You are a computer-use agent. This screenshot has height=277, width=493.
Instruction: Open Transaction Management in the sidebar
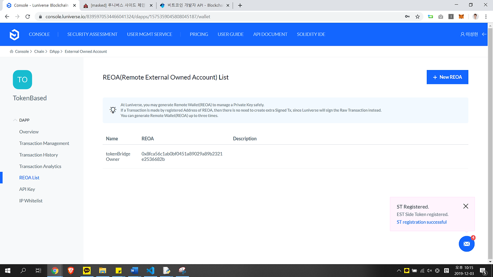click(44, 143)
